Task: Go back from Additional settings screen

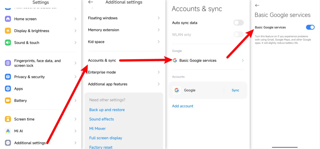Action: click(x=90, y=2)
